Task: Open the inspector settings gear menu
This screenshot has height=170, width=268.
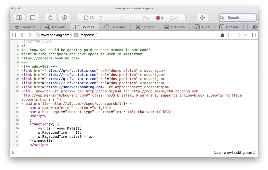Action: coord(255,27)
